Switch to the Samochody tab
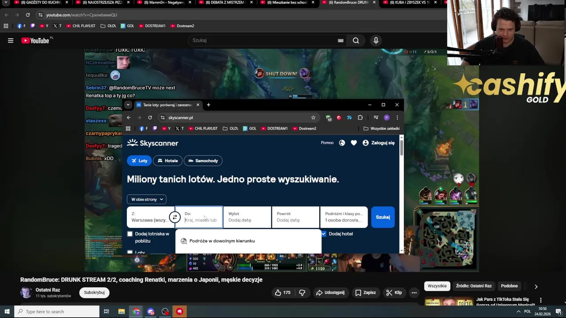The height and width of the screenshot is (318, 566). 203,161
